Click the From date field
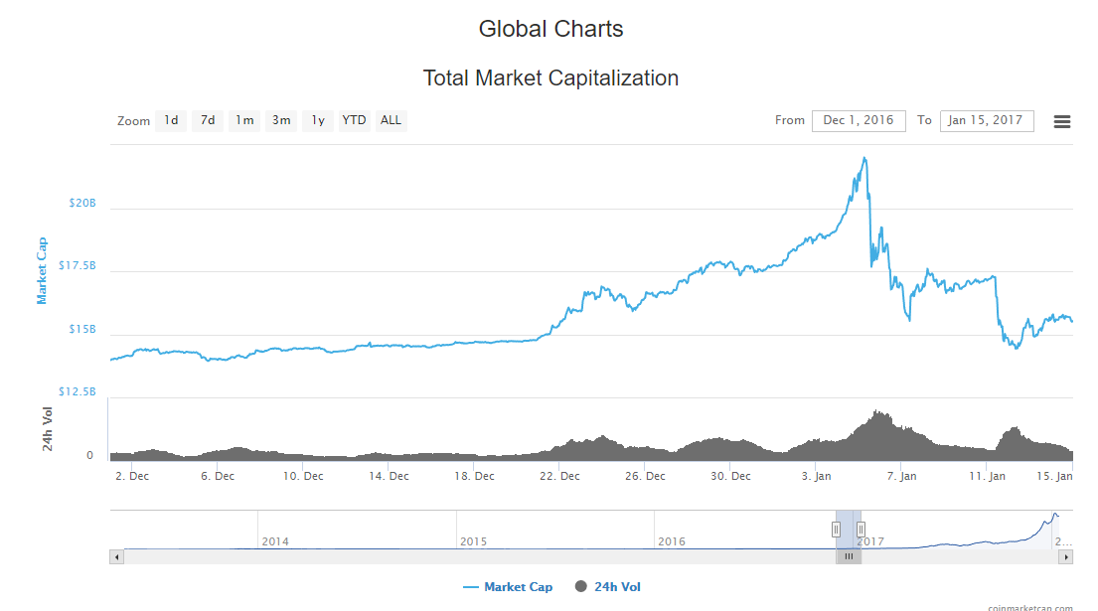The height and width of the screenshot is (611, 1098). pos(859,120)
